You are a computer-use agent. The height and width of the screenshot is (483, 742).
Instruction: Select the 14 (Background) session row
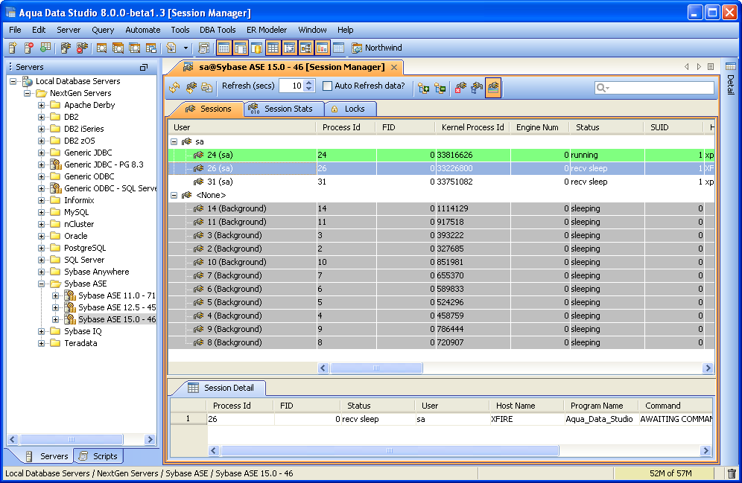click(x=441, y=208)
